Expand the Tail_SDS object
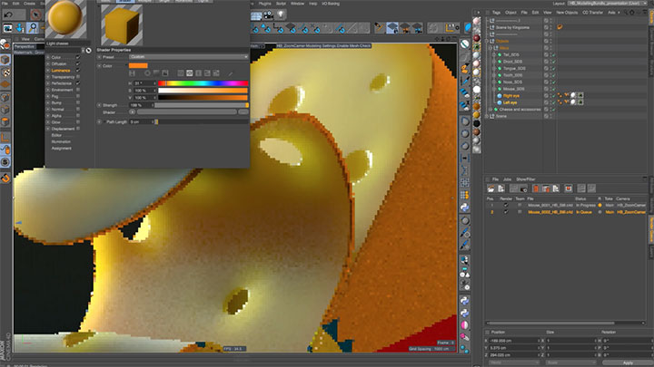 coord(494,55)
